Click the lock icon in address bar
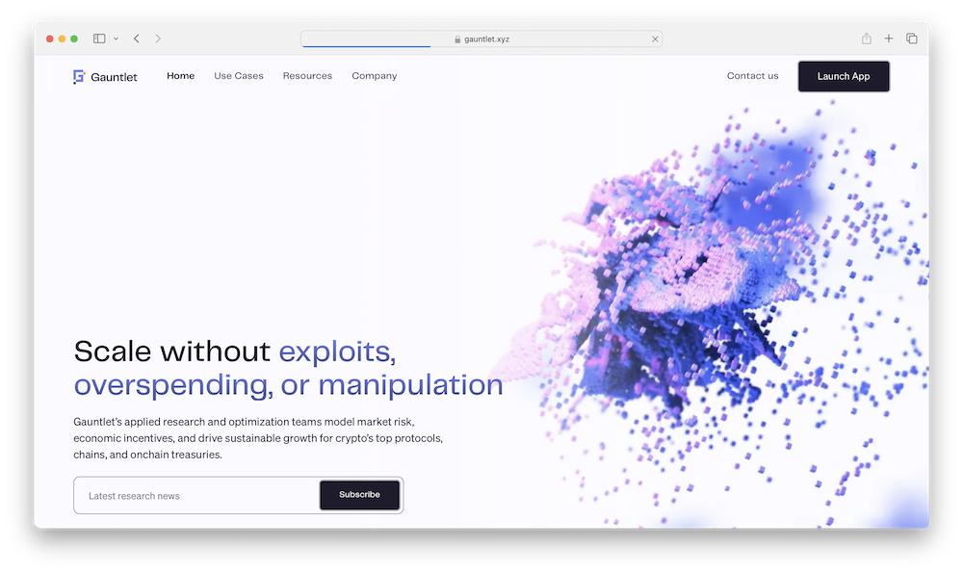 pos(457,39)
